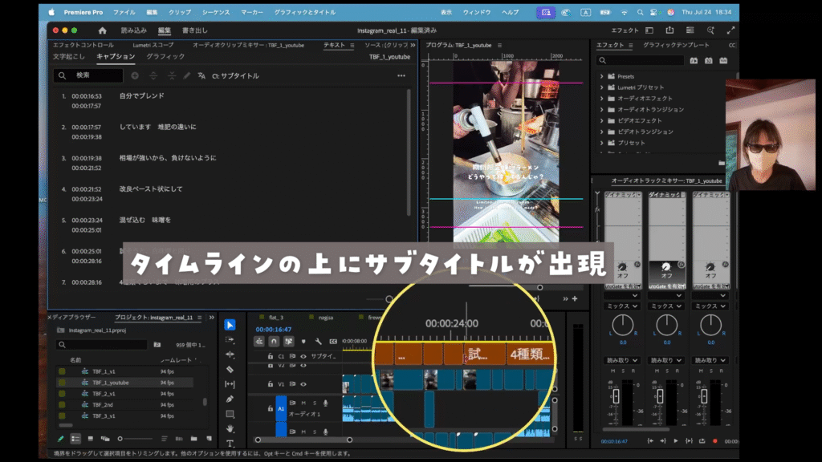Add a new caption segment

(135, 76)
